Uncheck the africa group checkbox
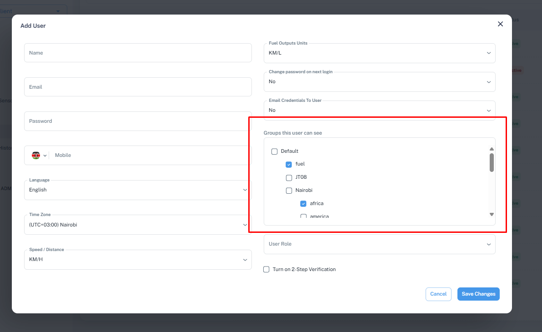 [303, 204]
